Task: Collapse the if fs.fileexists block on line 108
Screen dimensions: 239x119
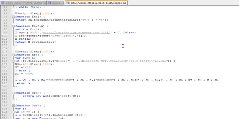Action: (13, 61)
